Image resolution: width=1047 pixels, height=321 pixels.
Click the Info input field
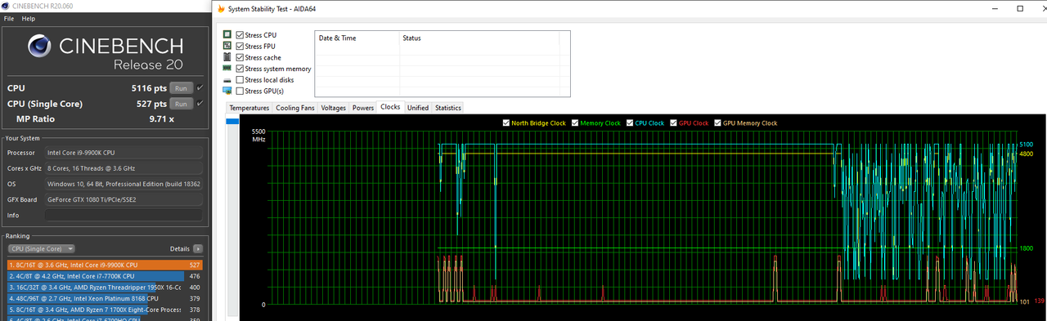(x=123, y=215)
